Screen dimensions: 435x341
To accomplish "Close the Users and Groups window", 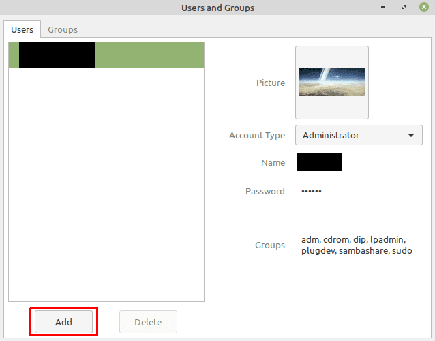I will (x=424, y=7).
